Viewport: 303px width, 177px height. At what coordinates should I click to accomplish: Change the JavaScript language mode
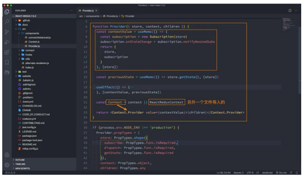point(267,173)
